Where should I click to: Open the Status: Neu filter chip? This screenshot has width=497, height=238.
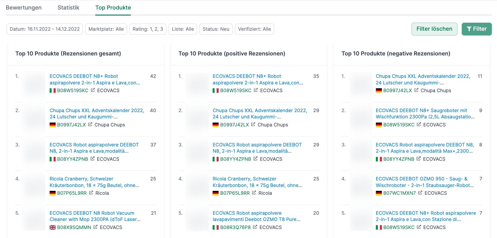[x=216, y=29]
